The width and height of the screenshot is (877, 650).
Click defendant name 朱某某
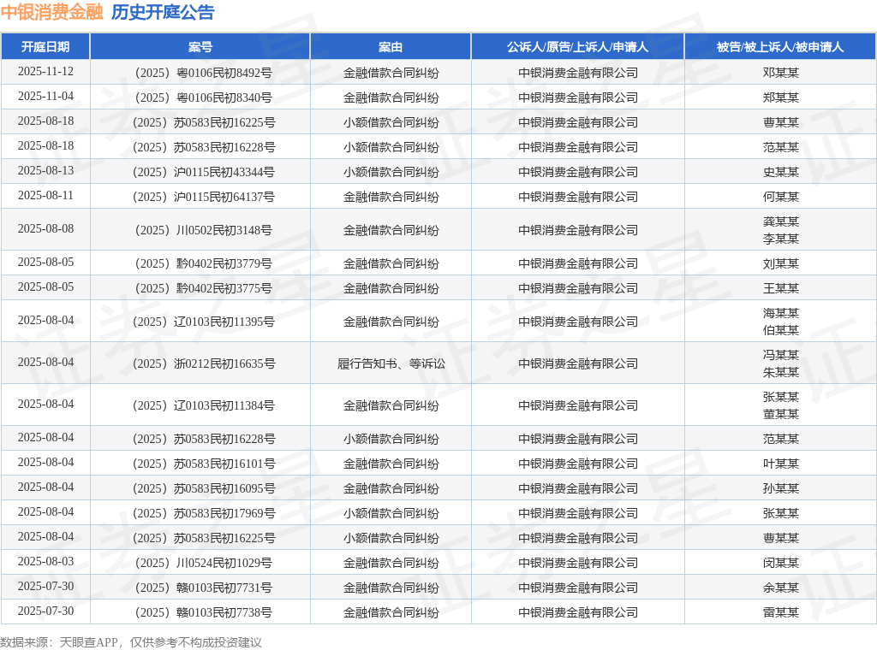point(781,372)
